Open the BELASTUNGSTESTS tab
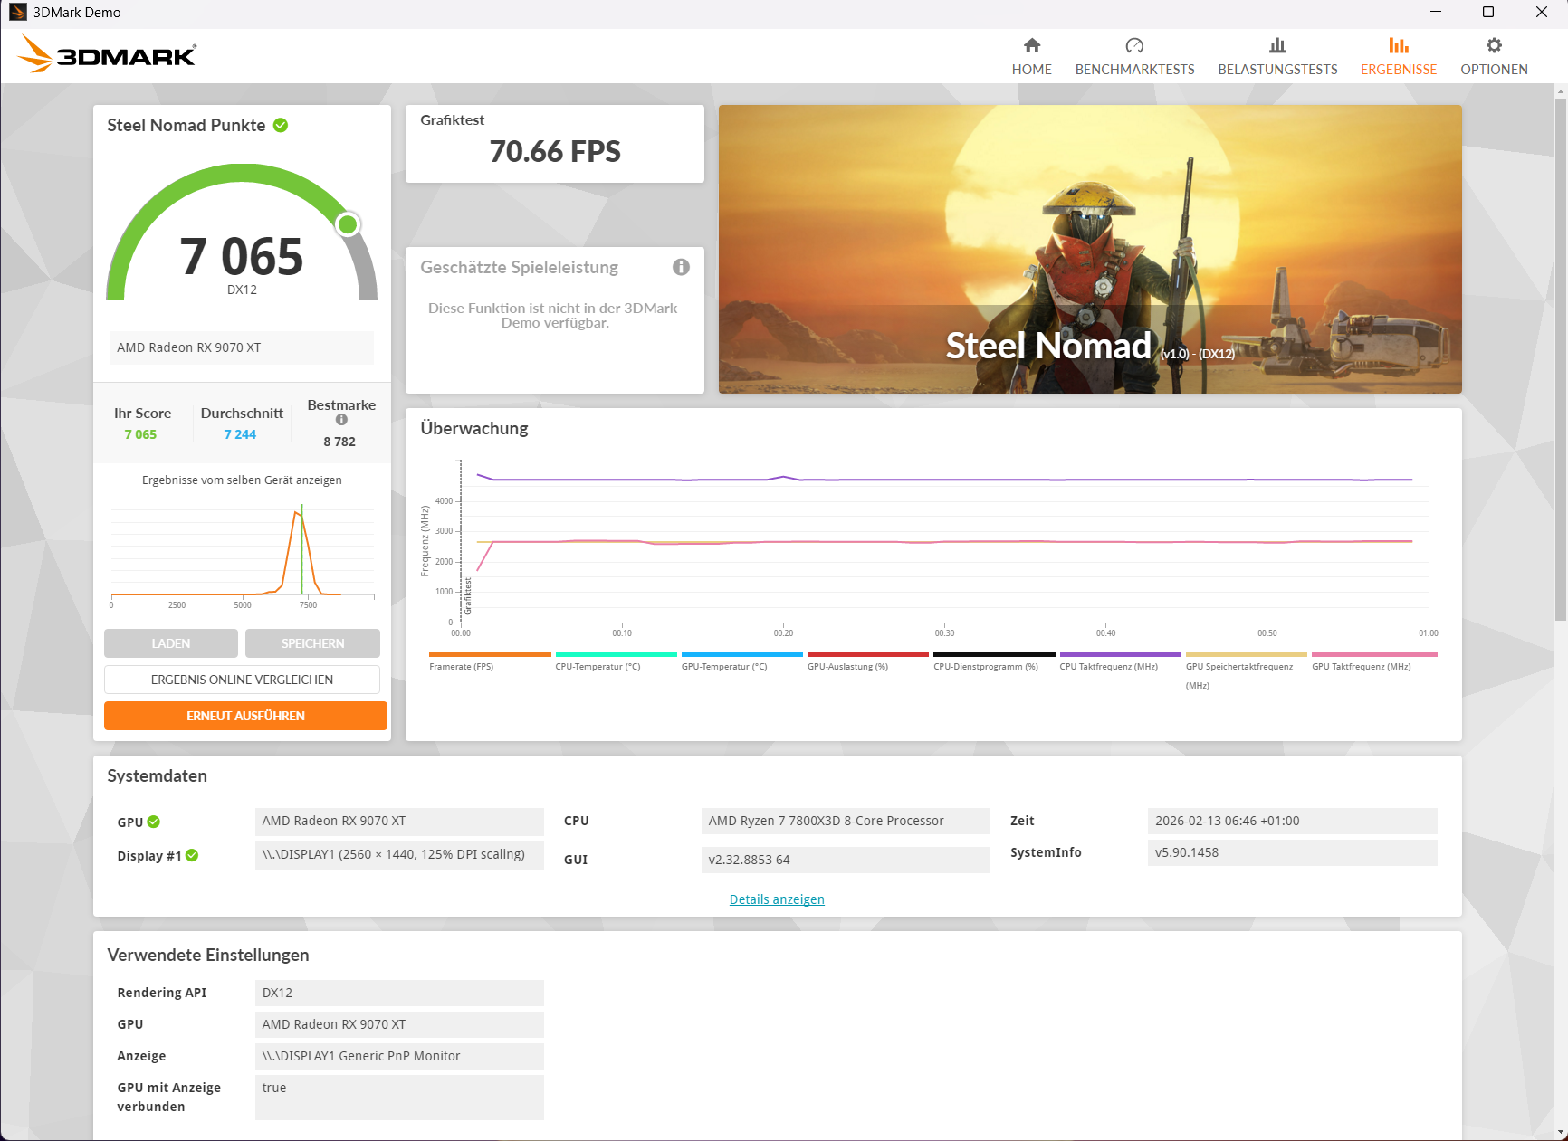Viewport: 1568px width, 1141px height. click(x=1277, y=56)
